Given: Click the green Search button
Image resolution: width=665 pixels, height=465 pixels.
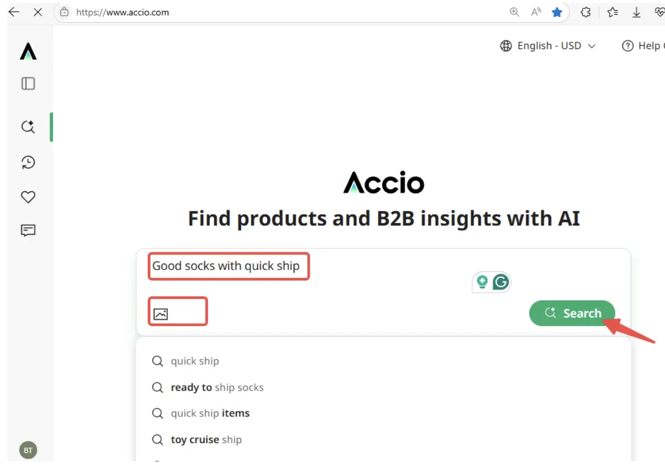Looking at the screenshot, I should (x=572, y=313).
